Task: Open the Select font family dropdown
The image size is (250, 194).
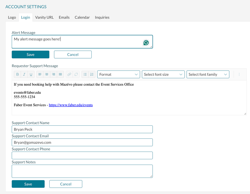Action: pos(208,75)
